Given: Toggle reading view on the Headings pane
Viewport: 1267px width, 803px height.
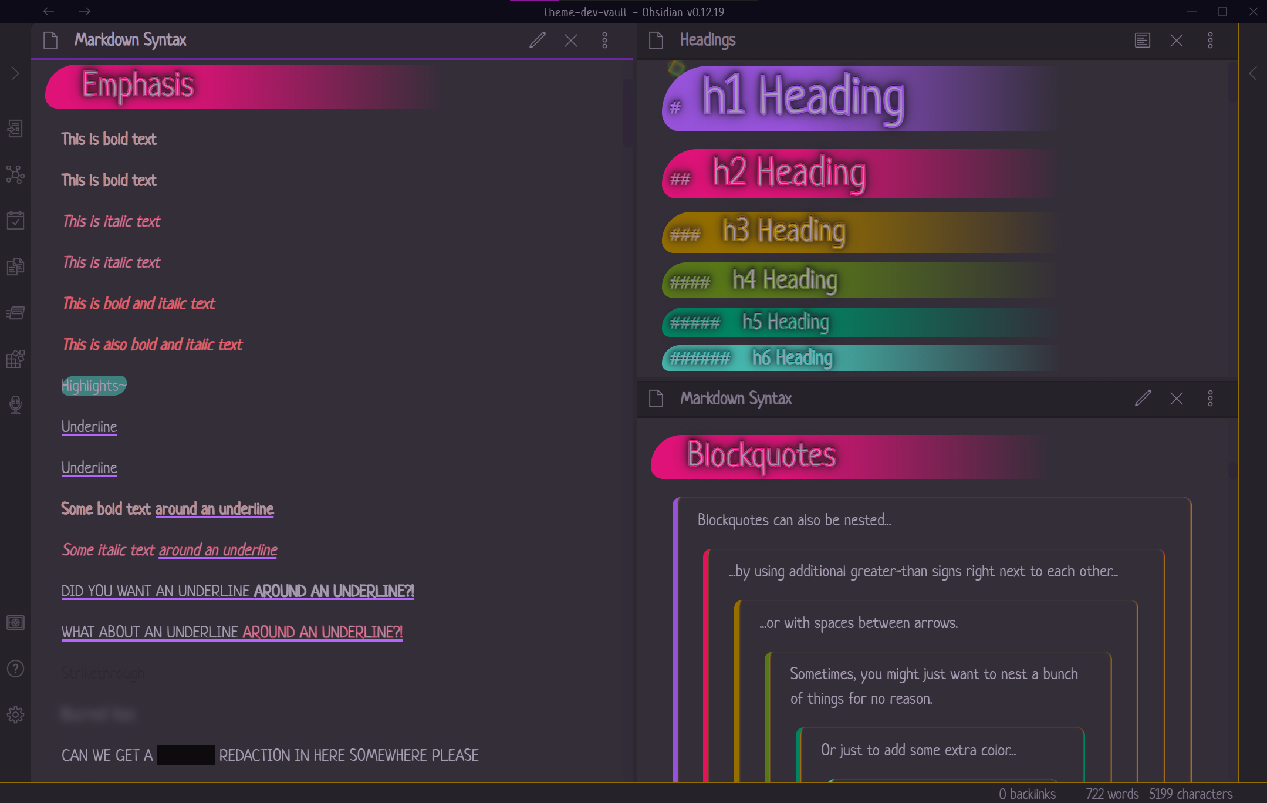Looking at the screenshot, I should (x=1142, y=40).
